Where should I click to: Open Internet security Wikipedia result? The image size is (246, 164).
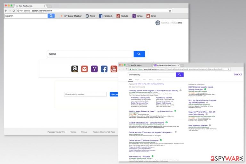pyautogui.click(x=139, y=156)
